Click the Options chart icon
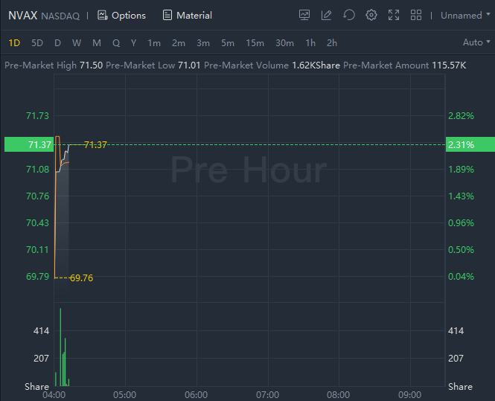 (102, 15)
